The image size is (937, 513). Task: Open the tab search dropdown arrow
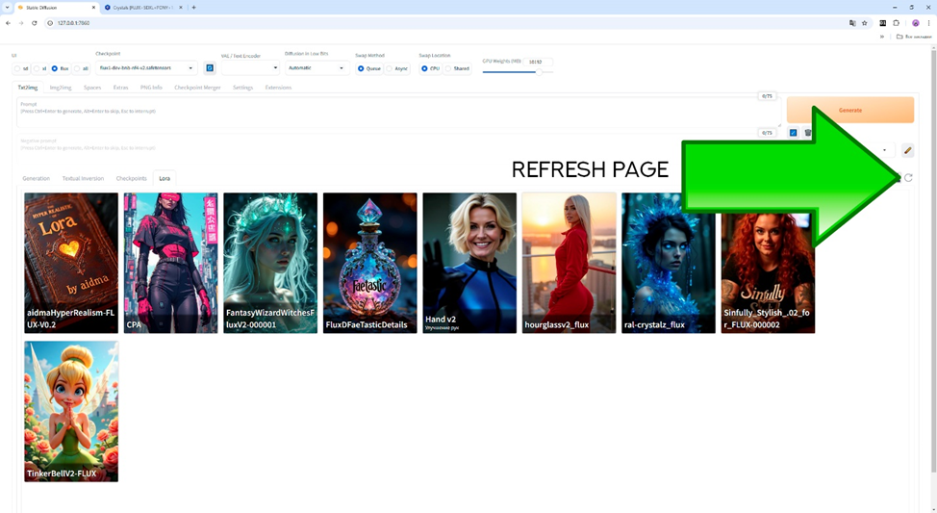tap(7, 7)
